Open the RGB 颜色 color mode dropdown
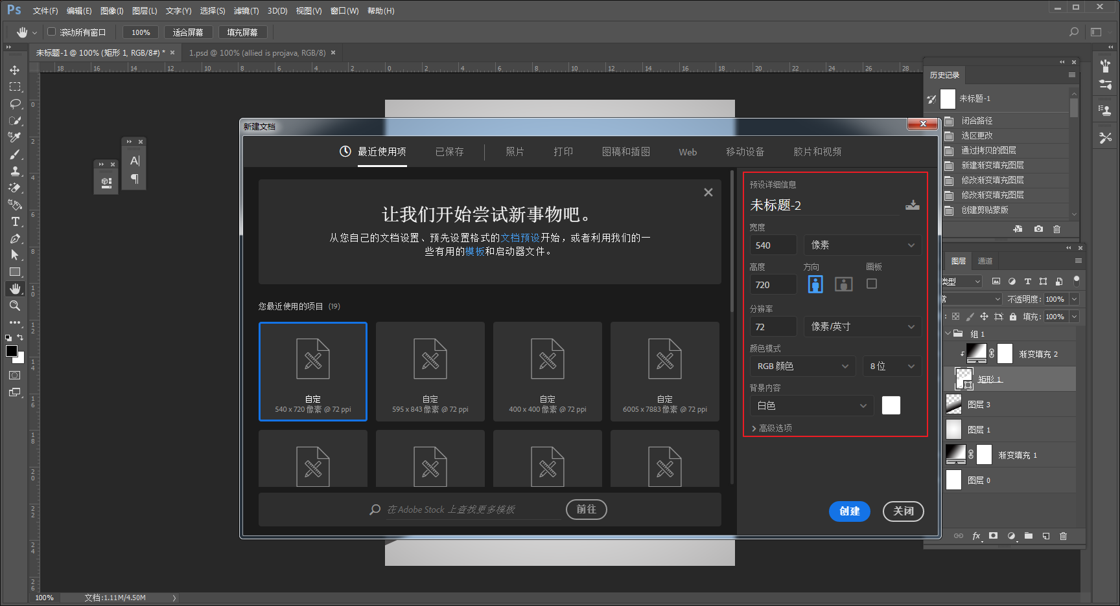Viewport: 1120px width, 606px height. (802, 366)
